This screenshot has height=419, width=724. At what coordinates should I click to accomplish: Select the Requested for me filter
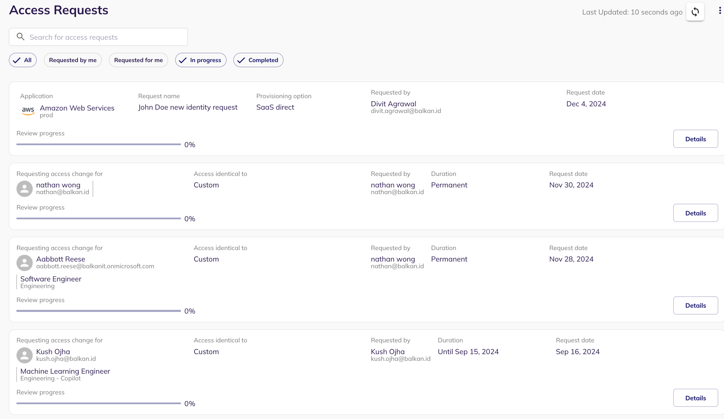click(138, 60)
